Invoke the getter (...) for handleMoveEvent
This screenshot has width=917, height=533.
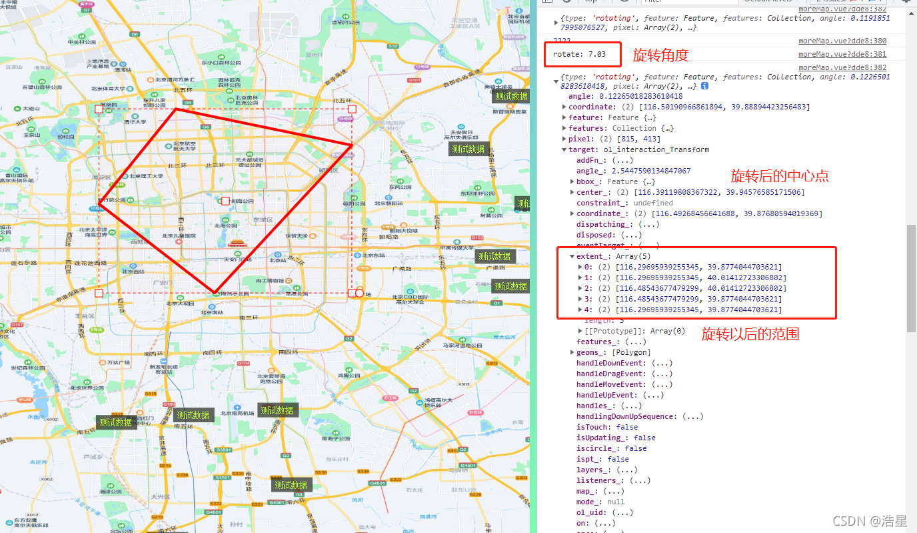click(662, 384)
